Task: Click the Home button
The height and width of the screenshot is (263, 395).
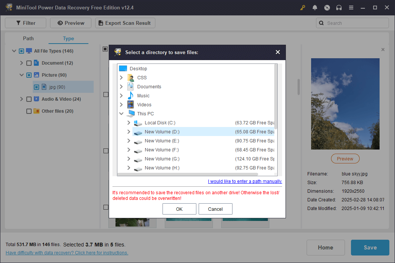Action: (325, 248)
